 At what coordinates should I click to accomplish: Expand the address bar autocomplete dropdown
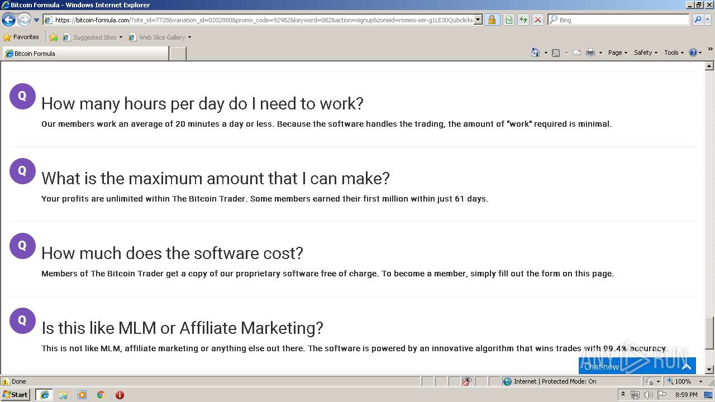point(478,20)
